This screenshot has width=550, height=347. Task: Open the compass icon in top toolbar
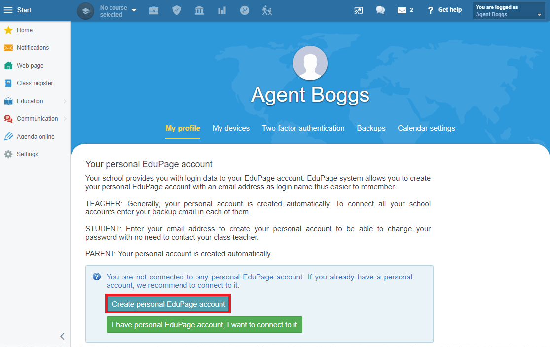tap(245, 10)
